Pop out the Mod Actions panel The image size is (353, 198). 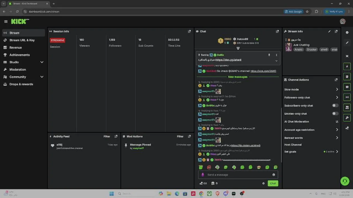[189, 136]
